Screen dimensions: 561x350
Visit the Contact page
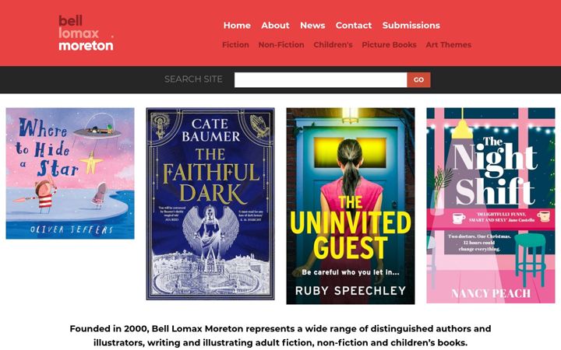coord(354,26)
